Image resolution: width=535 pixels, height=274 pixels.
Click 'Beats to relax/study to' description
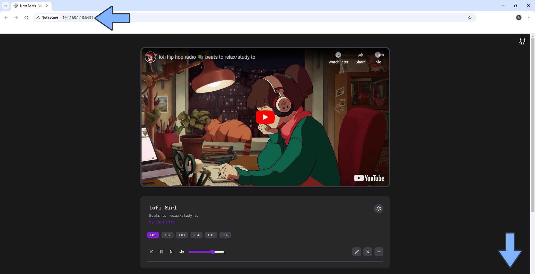pos(174,216)
